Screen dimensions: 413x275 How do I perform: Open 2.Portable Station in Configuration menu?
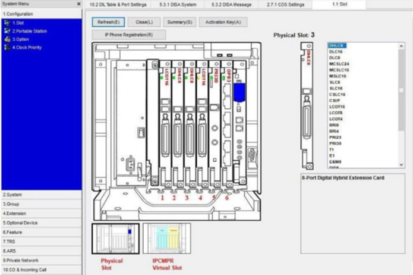click(x=30, y=31)
